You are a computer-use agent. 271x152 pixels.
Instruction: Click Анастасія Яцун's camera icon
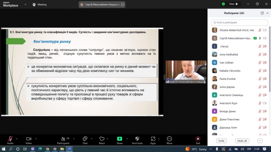[x=265, y=103]
